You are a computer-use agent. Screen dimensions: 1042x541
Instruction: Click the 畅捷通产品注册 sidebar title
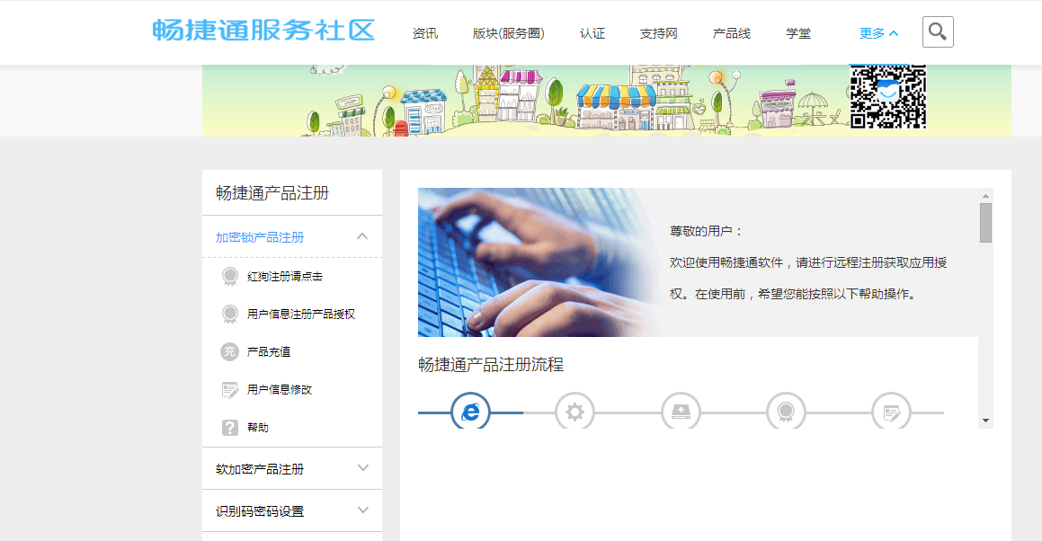272,192
